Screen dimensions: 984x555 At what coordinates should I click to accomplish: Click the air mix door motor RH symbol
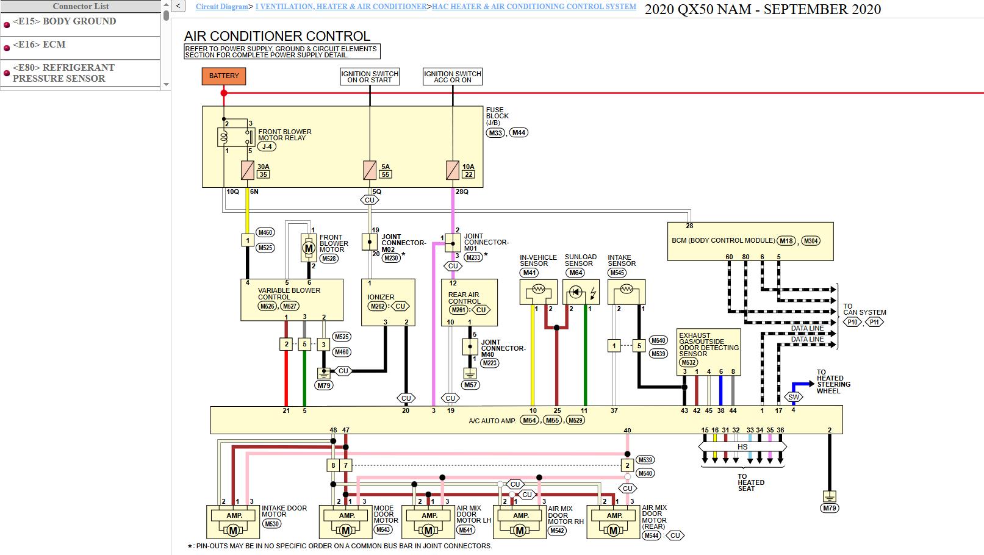[x=520, y=523]
